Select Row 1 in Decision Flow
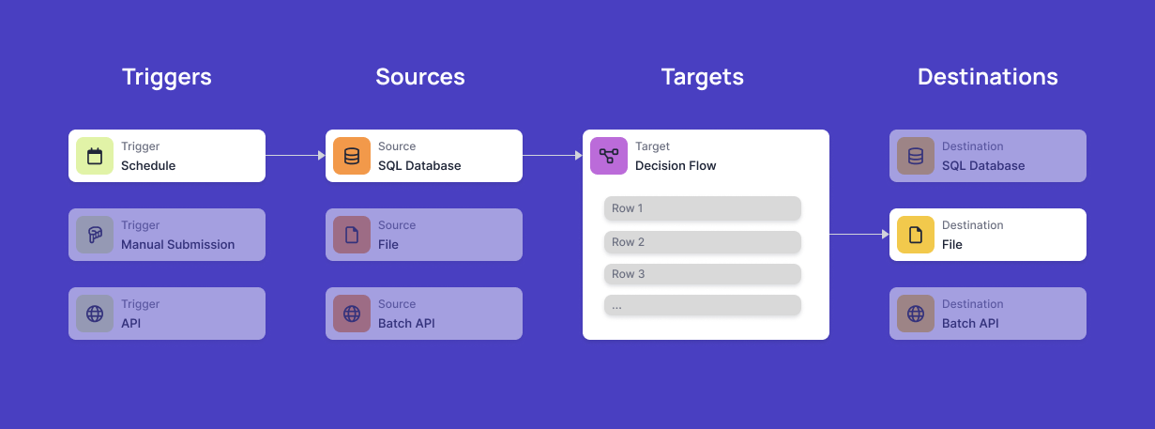 702,208
